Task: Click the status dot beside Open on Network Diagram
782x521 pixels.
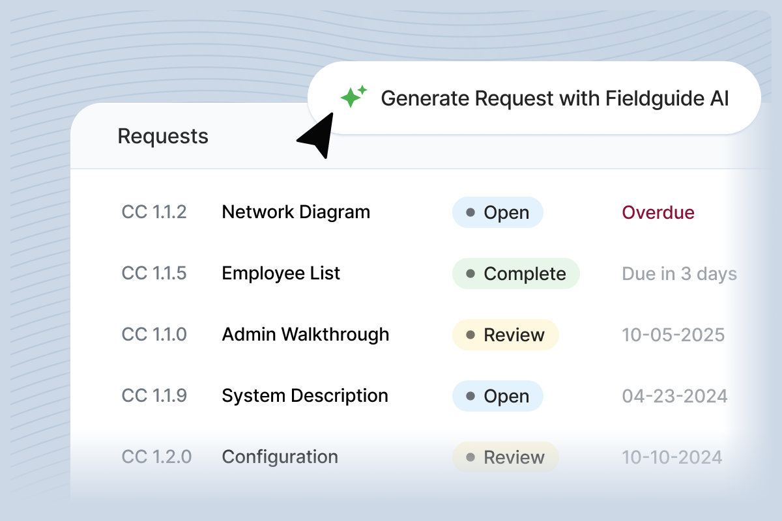Action: coord(471,212)
